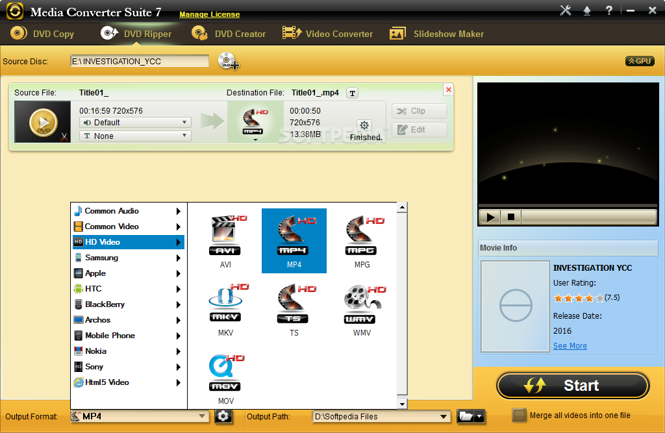Expand Common Audio category
The height and width of the screenshot is (433, 665).
[129, 211]
